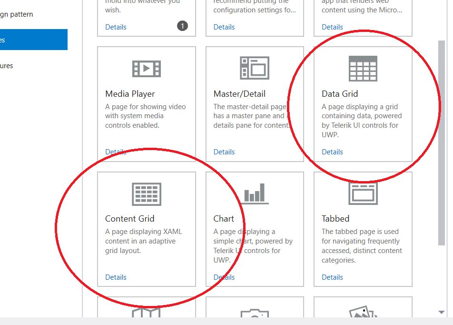Select the Data Grid table icon

[x=363, y=69]
